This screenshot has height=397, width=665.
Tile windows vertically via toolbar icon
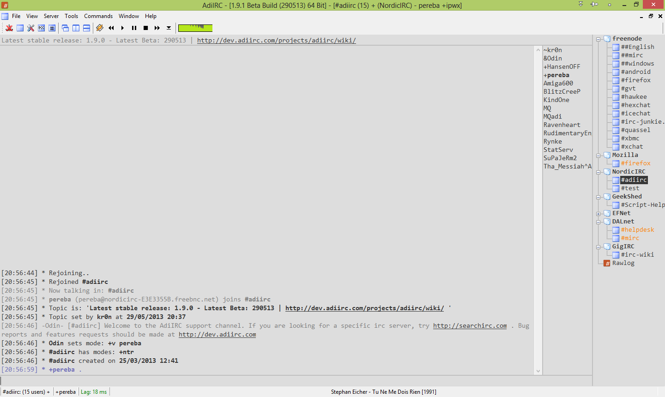[76, 28]
